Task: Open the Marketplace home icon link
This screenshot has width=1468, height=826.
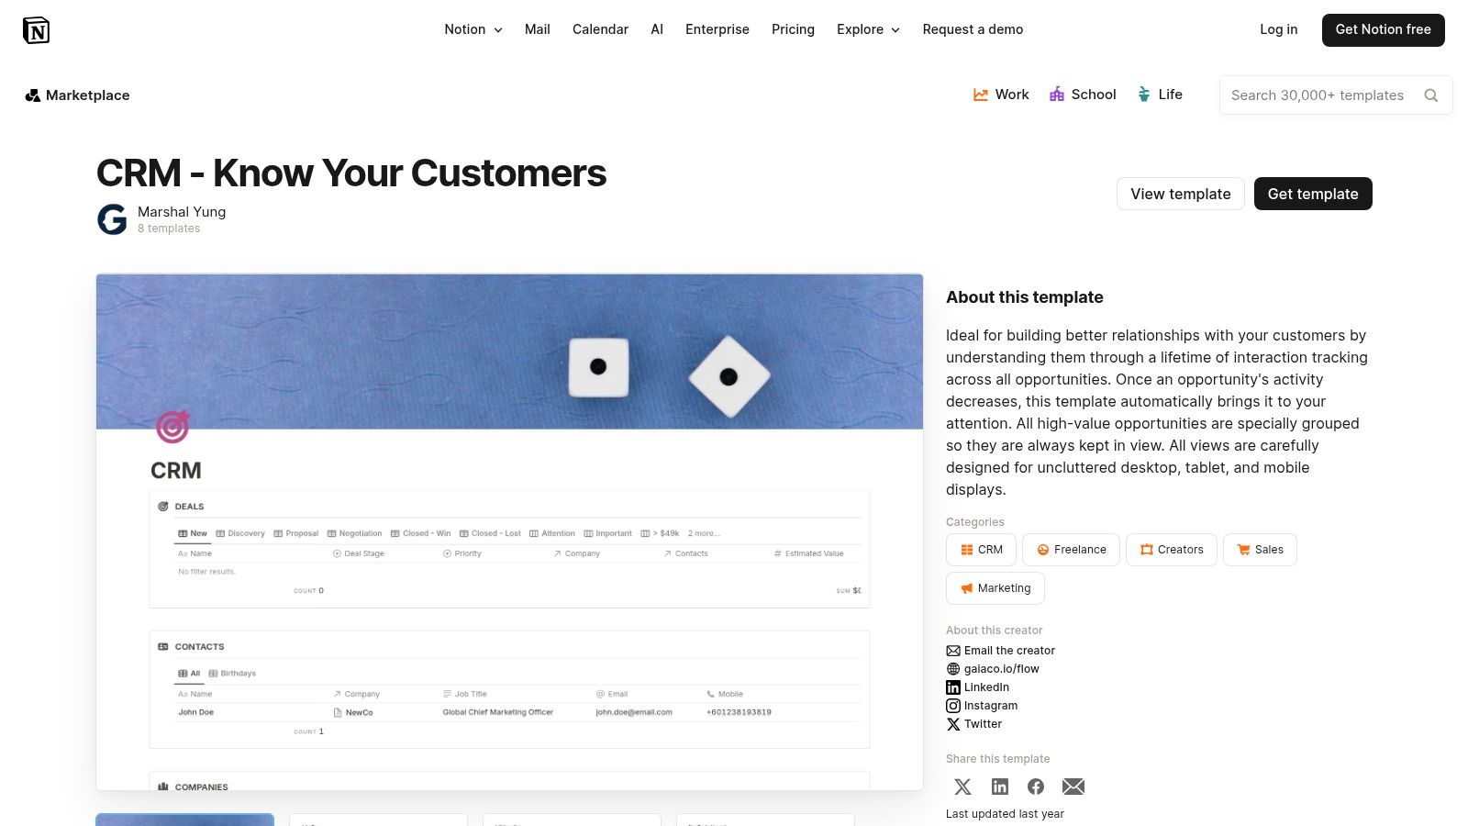Action: click(x=33, y=95)
